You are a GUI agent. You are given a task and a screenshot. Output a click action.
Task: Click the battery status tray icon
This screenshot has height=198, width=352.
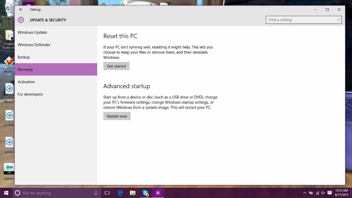311,193
